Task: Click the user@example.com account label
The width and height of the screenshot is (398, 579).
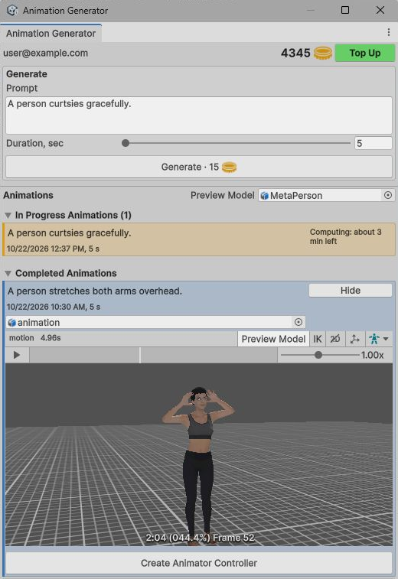Action: pos(45,54)
